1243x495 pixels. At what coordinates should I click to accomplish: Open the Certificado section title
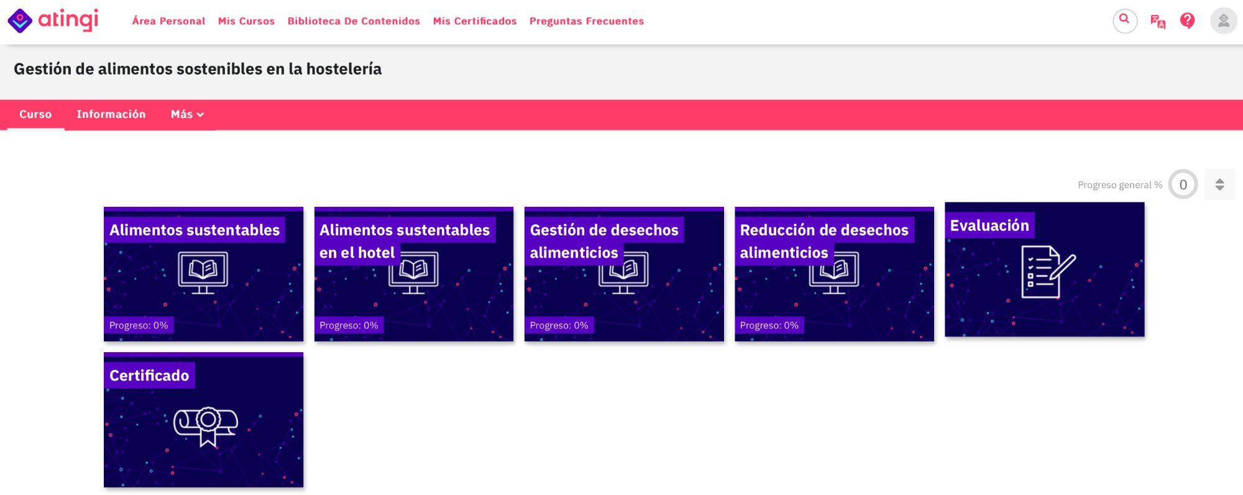[149, 375]
